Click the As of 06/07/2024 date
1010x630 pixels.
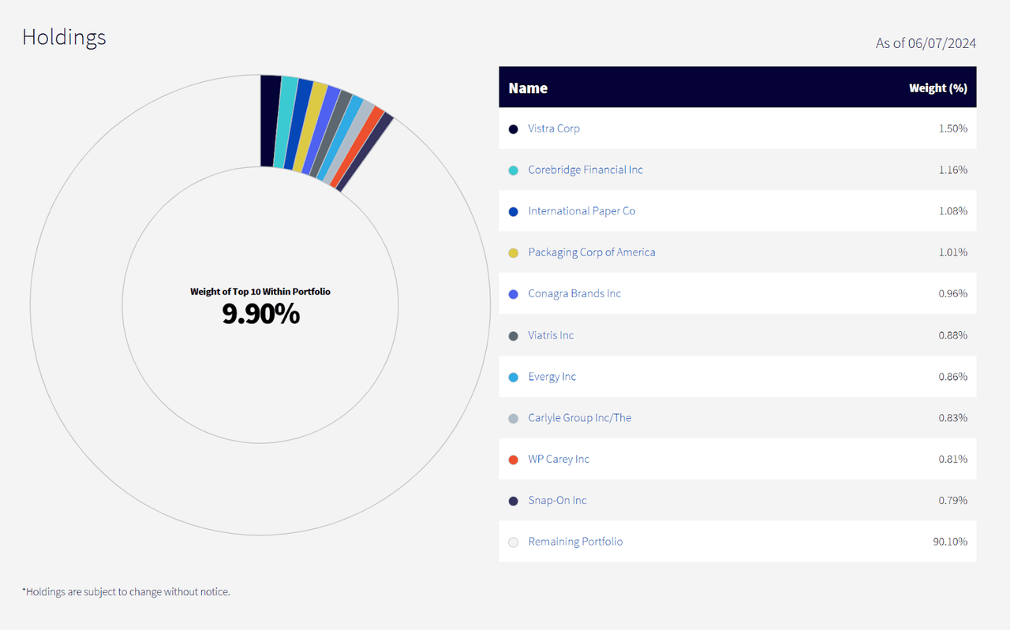(926, 43)
